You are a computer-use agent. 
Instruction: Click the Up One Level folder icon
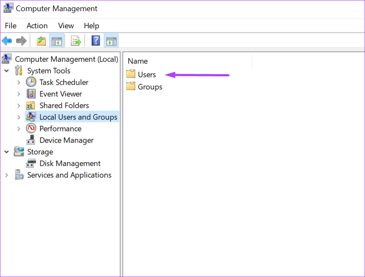pos(41,41)
